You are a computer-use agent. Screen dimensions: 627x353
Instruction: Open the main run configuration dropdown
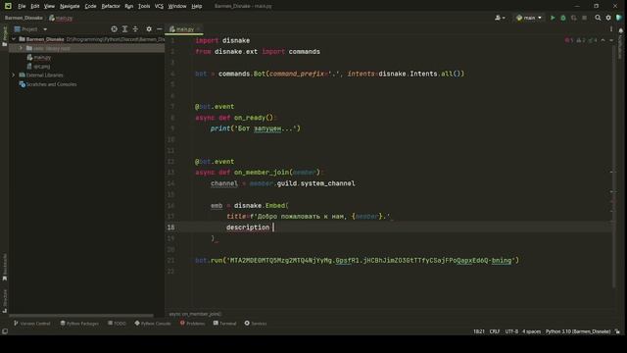(529, 18)
